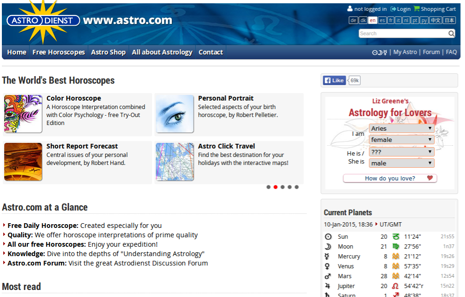Switch language to German (de)

(353, 21)
